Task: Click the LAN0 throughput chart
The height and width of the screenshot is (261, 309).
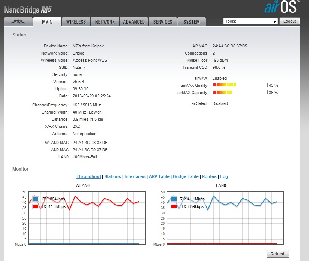Action: click(x=225, y=218)
